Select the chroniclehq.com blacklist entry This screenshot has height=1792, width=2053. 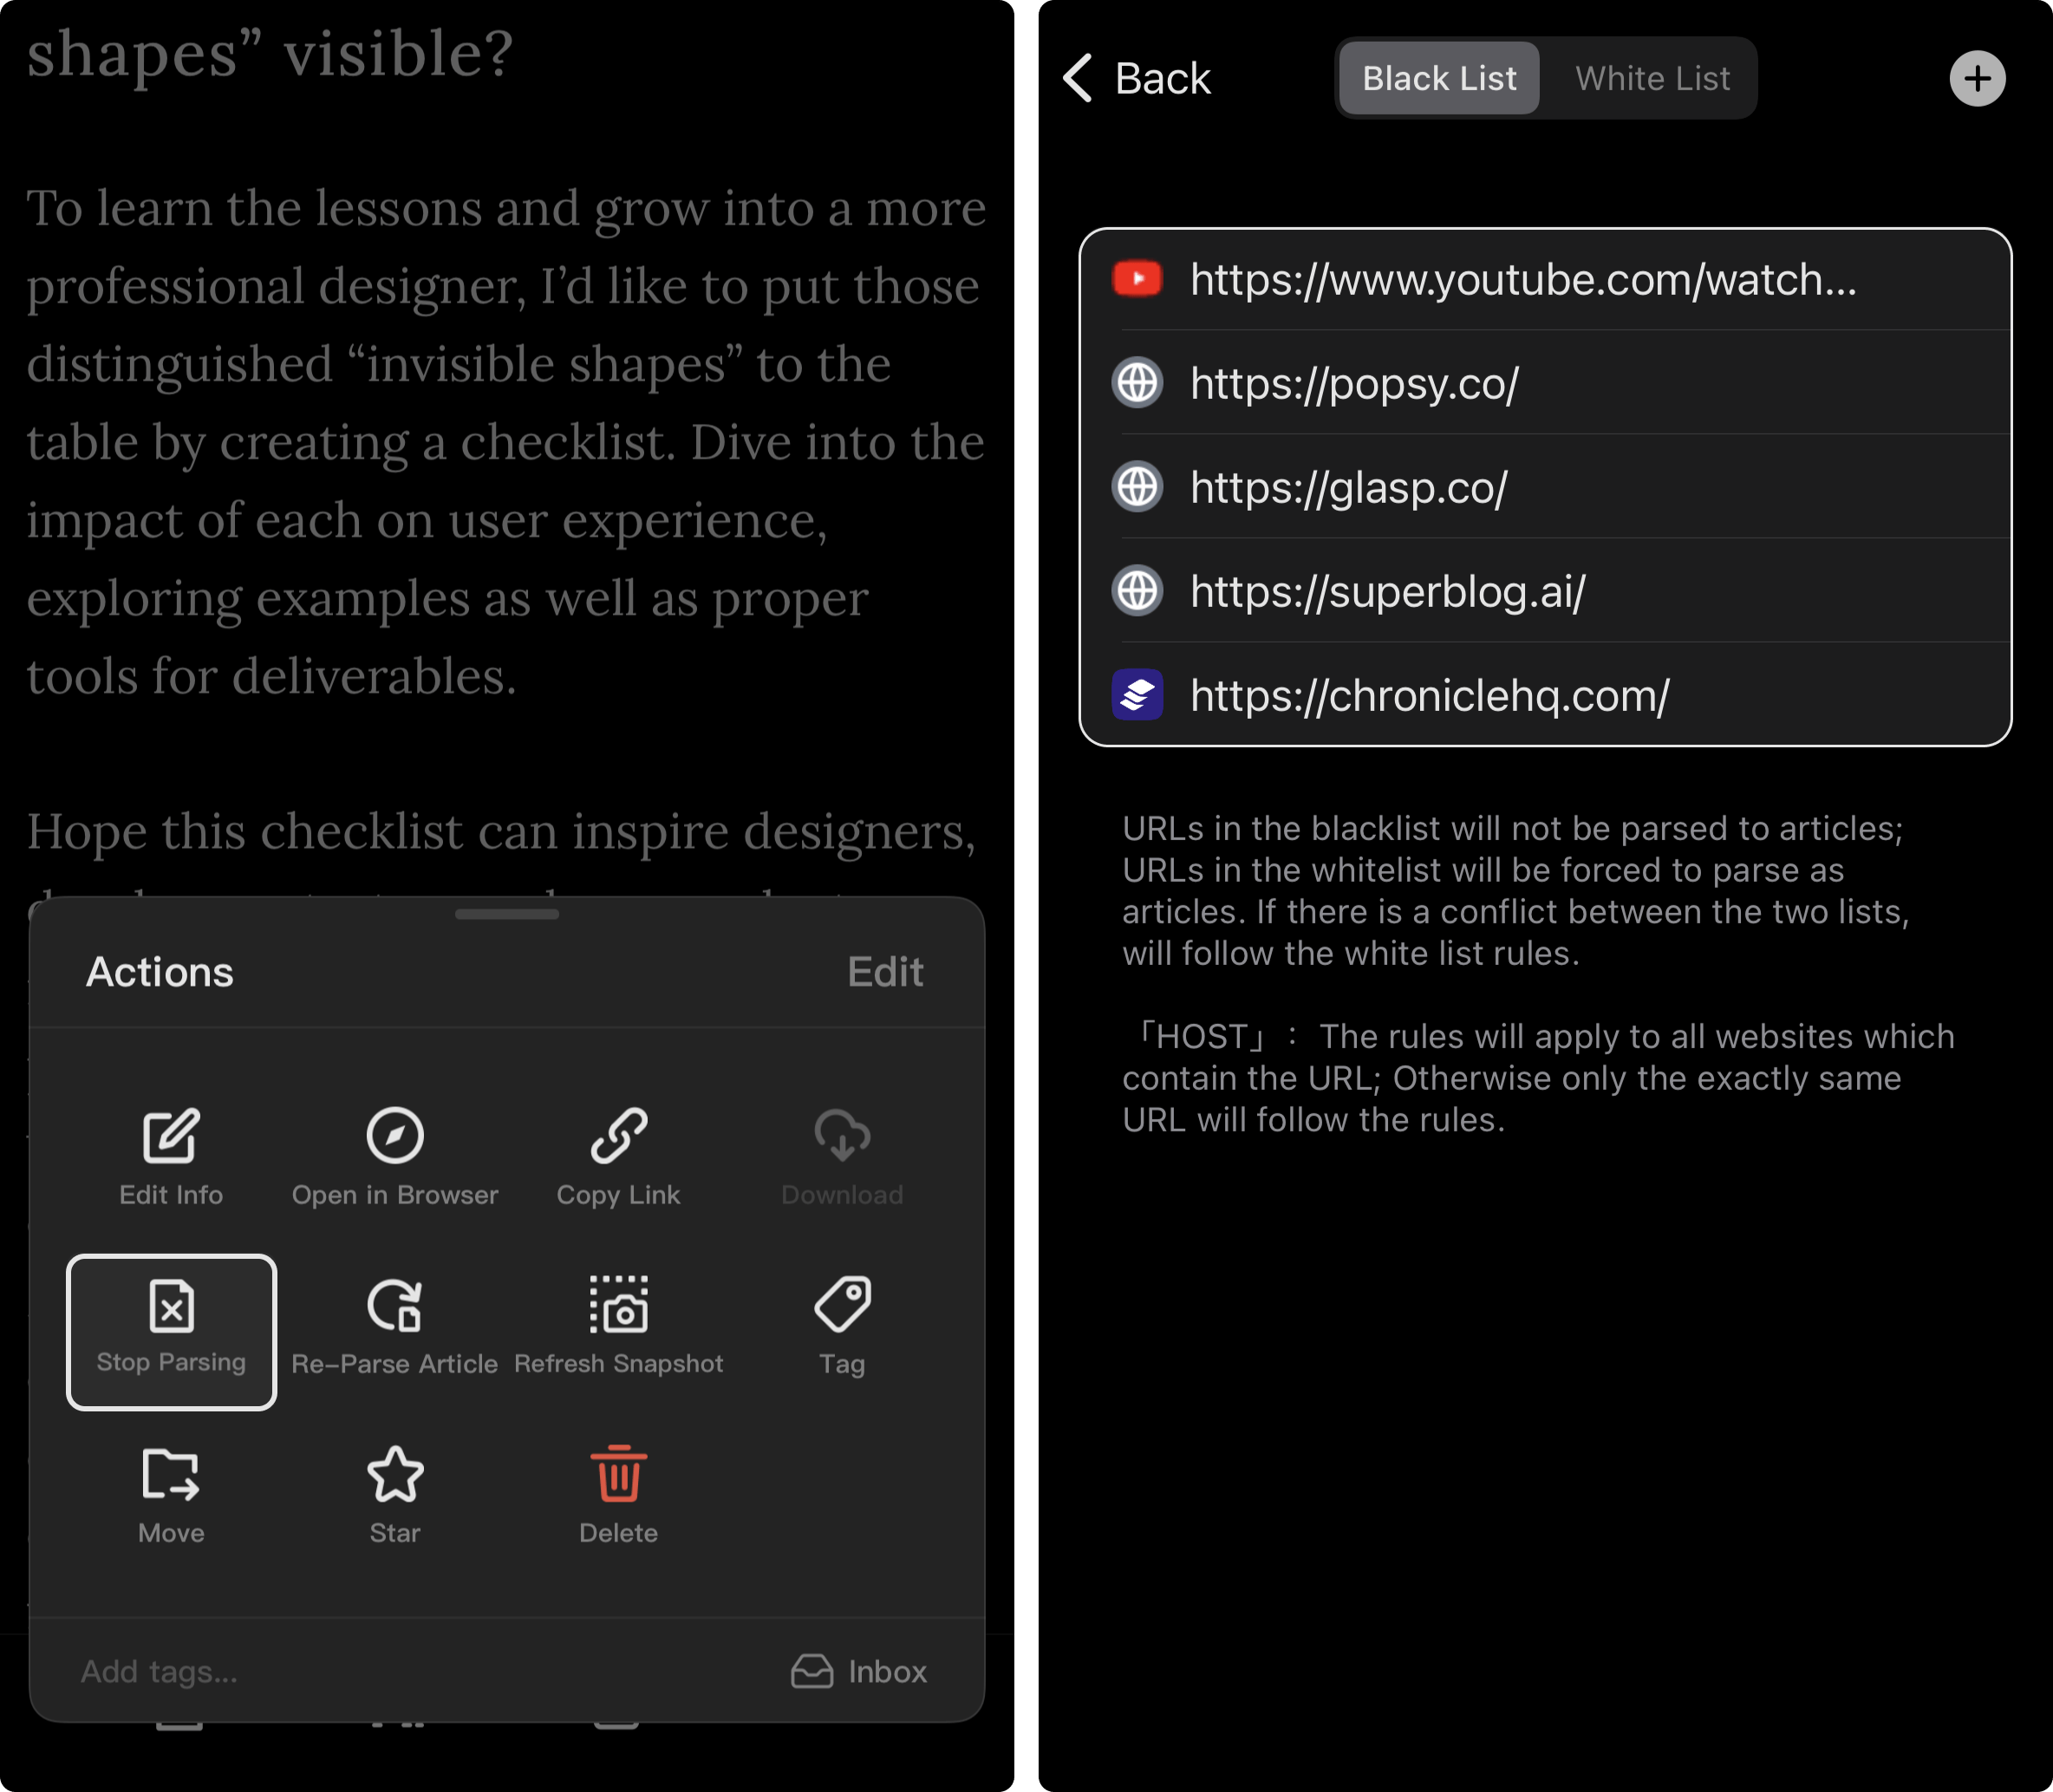click(1545, 694)
